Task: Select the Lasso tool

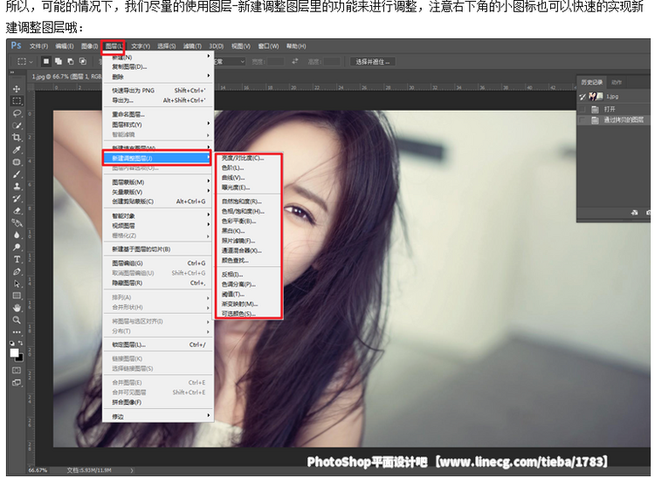Action: [17, 113]
